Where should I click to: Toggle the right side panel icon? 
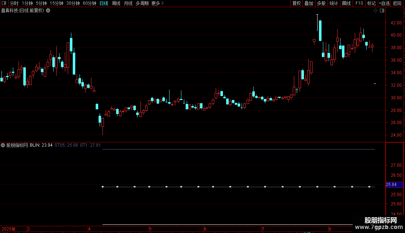(382, 11)
